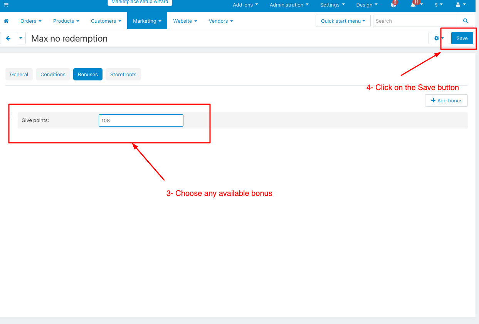Click the Add bonus button
The height and width of the screenshot is (324, 479).
click(x=446, y=100)
